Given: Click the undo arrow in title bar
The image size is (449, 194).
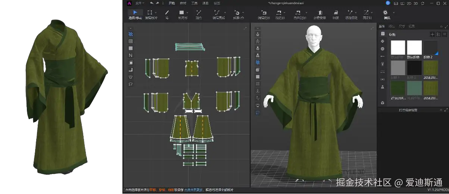Looking at the screenshot, I should point(152,3).
